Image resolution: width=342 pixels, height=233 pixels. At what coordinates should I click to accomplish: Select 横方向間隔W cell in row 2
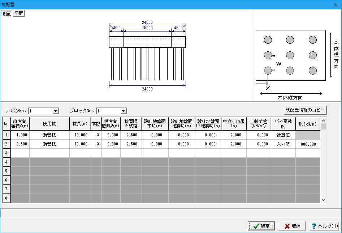(x=111, y=144)
